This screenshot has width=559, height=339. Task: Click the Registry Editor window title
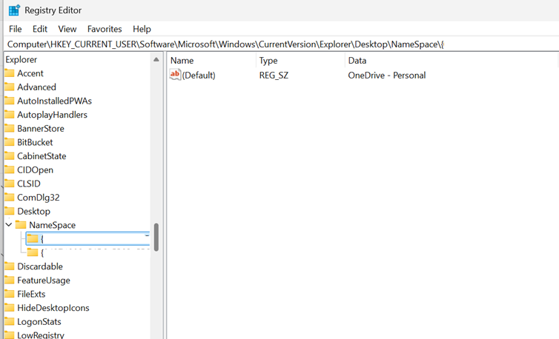53,10
